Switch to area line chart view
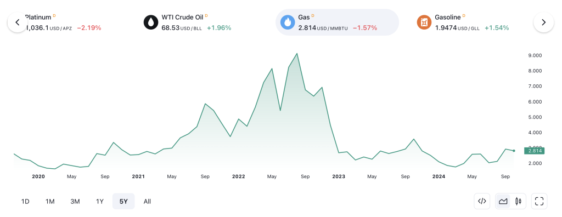 503,201
